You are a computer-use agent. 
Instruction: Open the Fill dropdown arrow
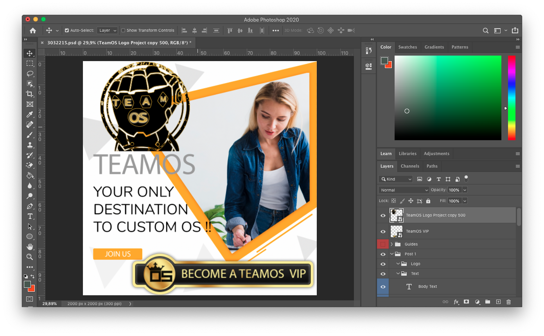point(465,201)
